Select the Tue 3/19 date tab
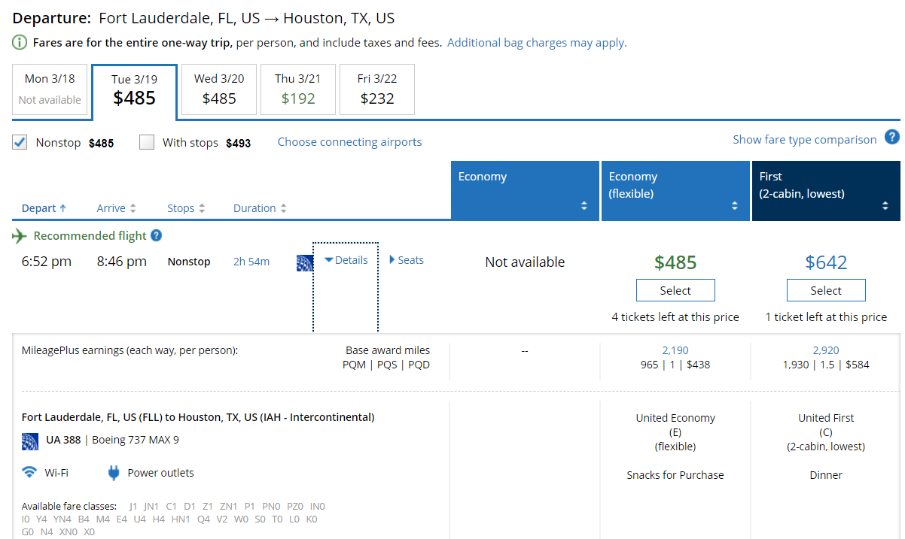 click(x=134, y=91)
